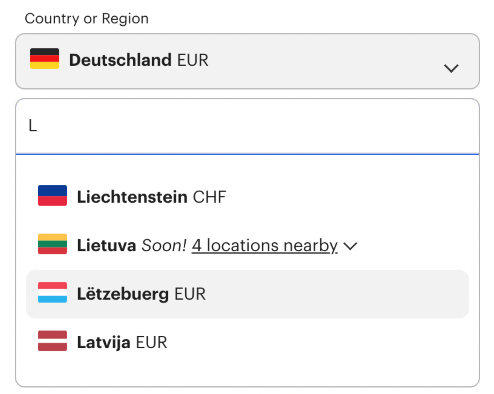Collapse the country dropdown using its chevron
Image resolution: width=494 pixels, height=394 pixels.
click(451, 69)
